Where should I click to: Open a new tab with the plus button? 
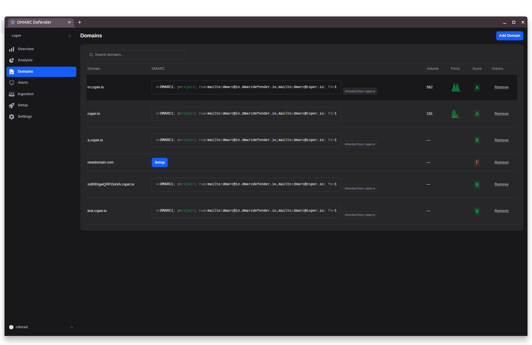80,22
